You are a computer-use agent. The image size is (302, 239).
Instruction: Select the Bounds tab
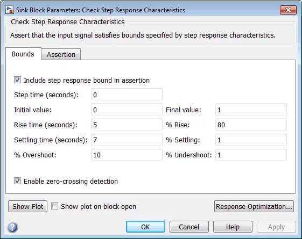23,54
